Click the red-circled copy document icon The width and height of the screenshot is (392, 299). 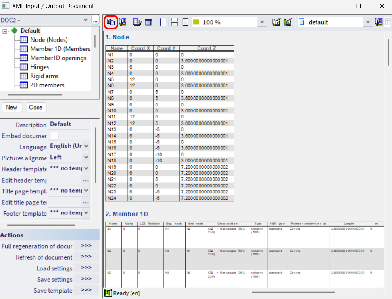[111, 22]
